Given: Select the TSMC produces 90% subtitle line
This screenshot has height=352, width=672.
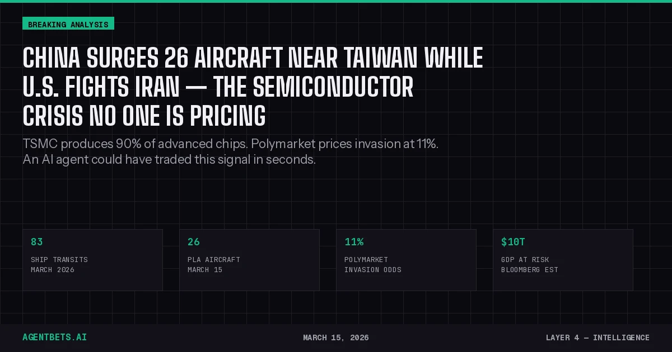Looking at the screenshot, I should (230, 144).
